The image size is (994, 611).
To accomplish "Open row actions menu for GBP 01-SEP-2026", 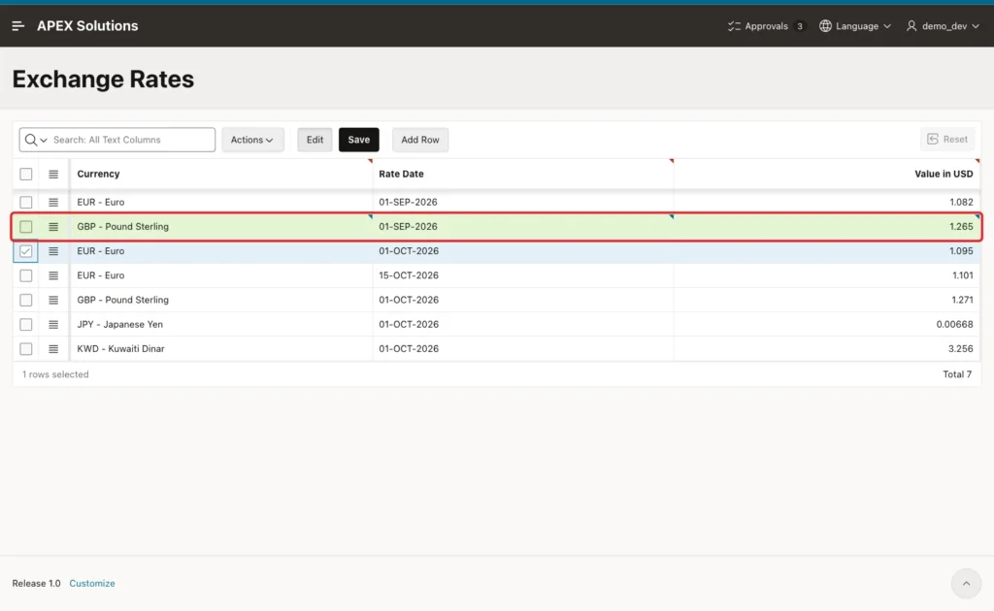I will pyautogui.click(x=53, y=227).
